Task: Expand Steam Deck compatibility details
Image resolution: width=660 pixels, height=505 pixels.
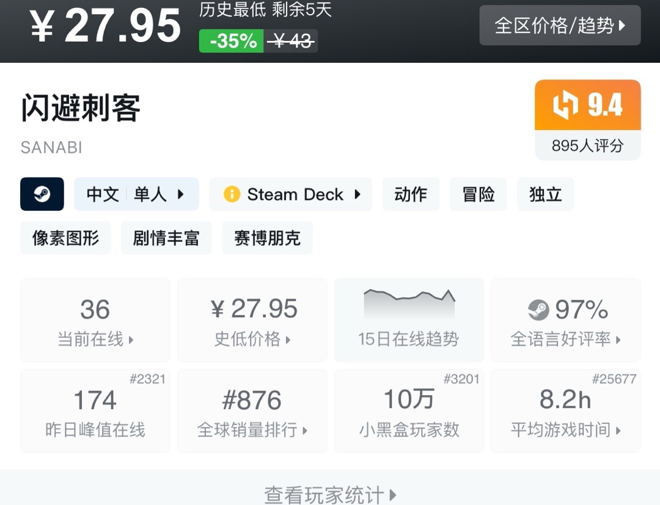Action: click(290, 194)
